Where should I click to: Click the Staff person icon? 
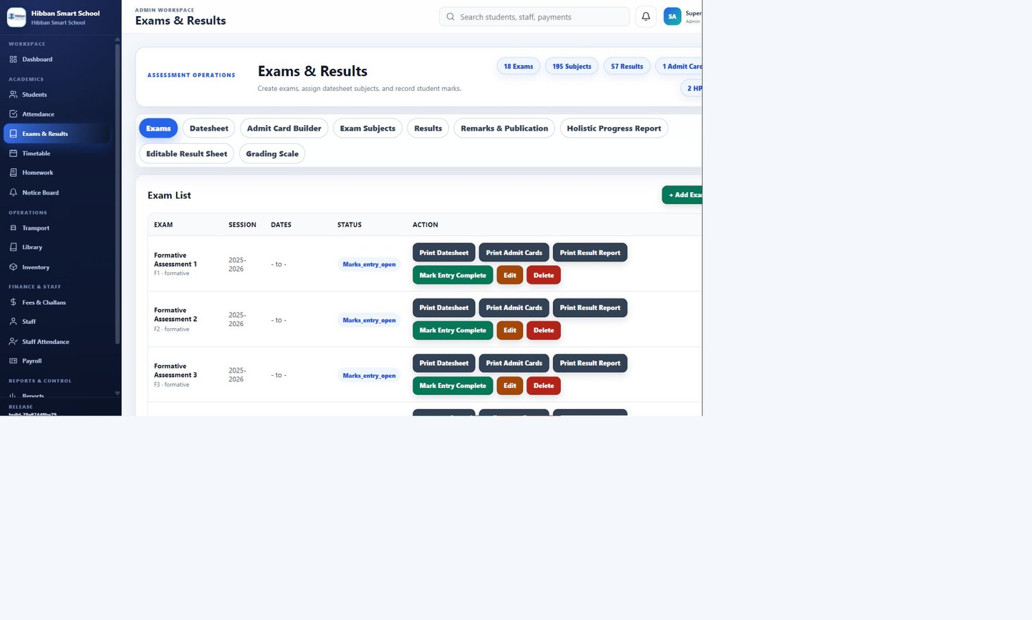(13, 322)
